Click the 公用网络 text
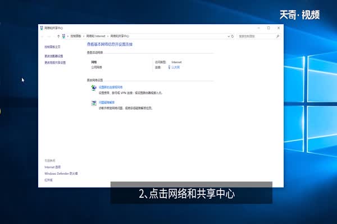This screenshot has height=224, width=337. coord(97,67)
